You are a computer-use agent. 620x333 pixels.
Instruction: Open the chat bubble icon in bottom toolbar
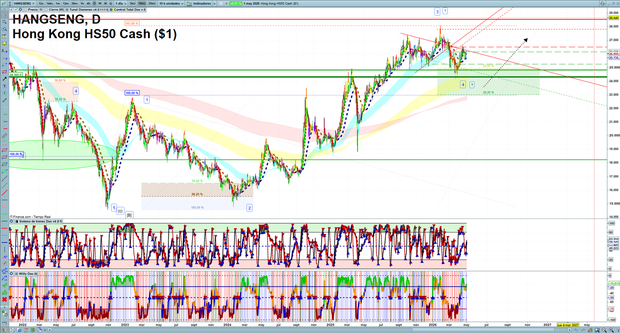[19, 330]
